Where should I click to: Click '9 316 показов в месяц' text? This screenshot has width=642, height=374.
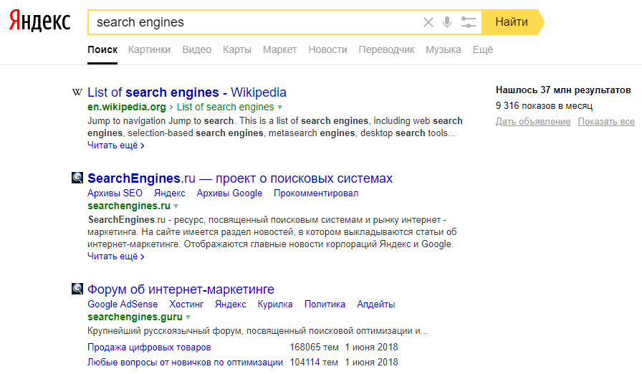click(544, 105)
